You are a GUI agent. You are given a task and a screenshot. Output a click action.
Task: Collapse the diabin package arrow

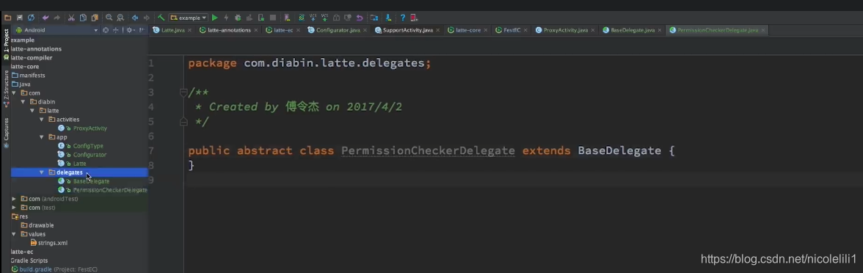click(23, 102)
